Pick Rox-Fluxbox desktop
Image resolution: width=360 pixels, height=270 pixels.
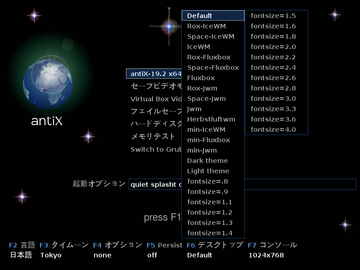[x=213, y=57]
